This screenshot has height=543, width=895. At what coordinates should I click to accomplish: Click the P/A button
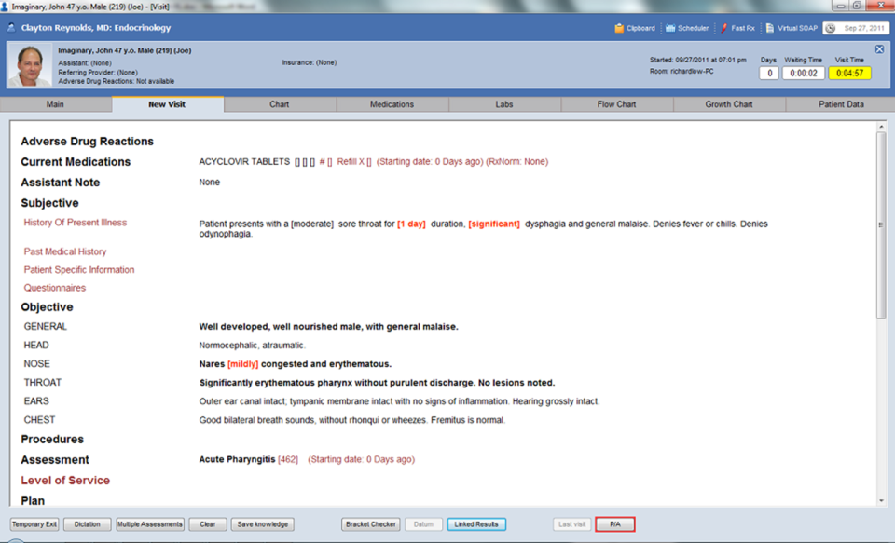(614, 524)
